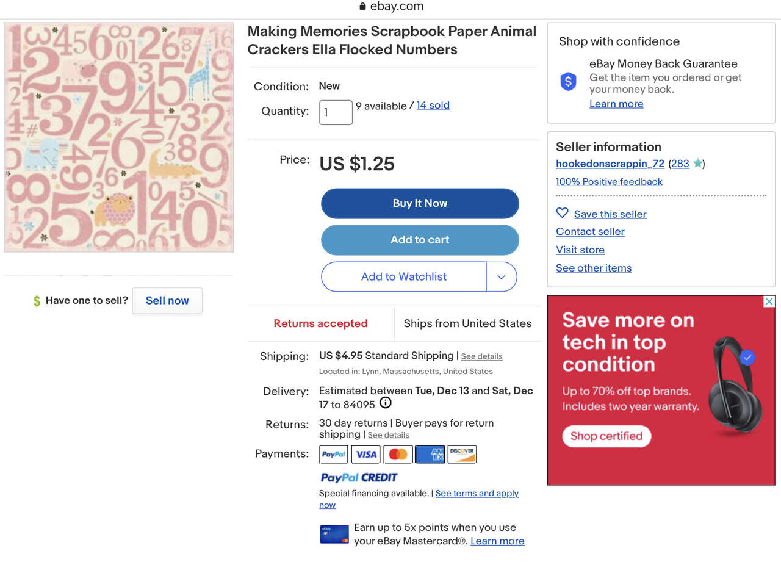The height and width of the screenshot is (573, 781).
Task: Click the Discover card icon
Action: [462, 454]
